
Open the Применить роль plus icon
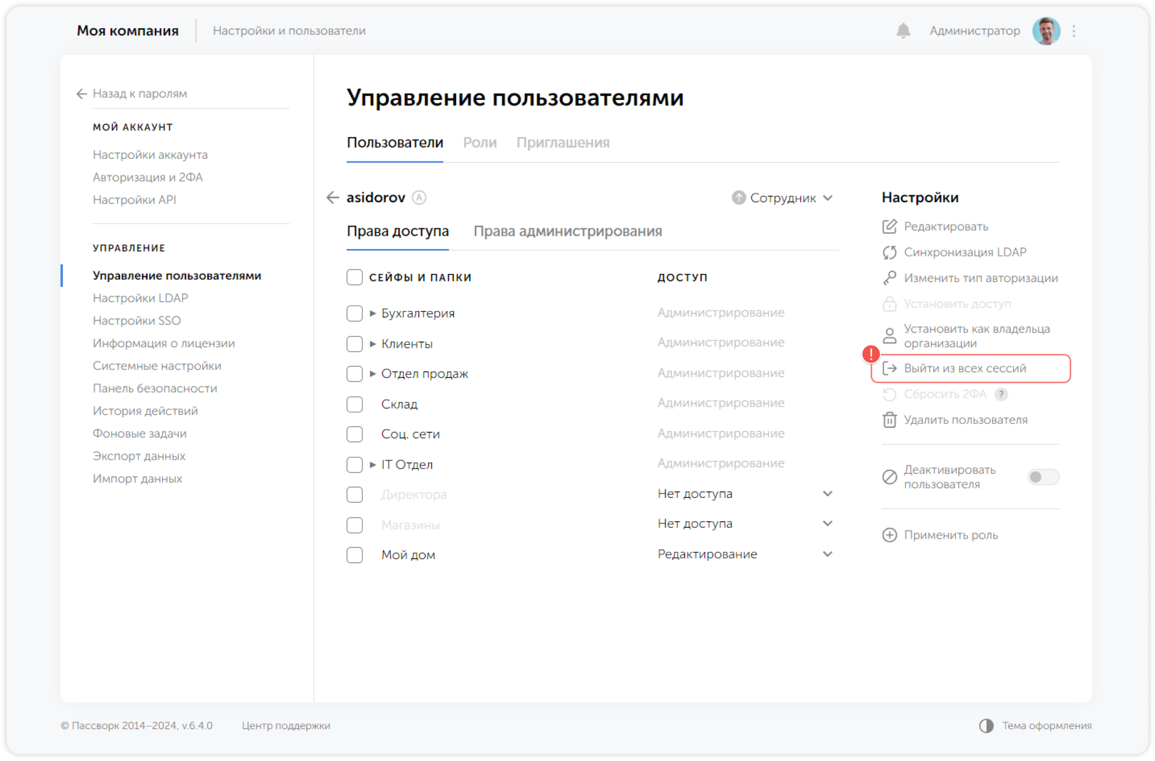(x=889, y=535)
